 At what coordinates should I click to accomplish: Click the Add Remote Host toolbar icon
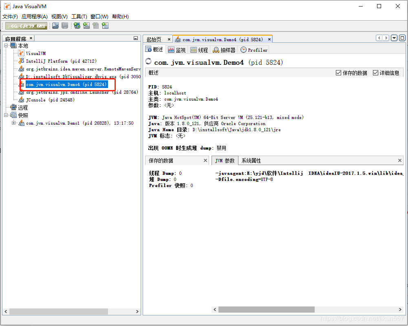77,26
